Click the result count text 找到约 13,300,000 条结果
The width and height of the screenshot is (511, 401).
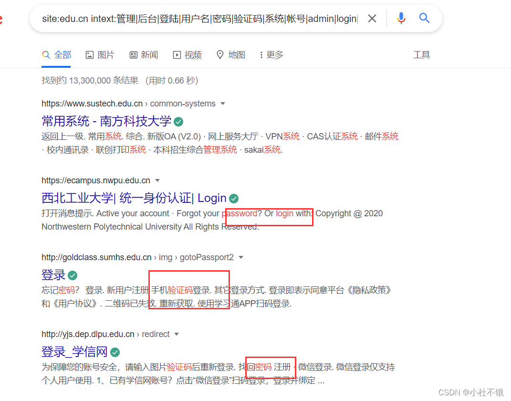90,81
